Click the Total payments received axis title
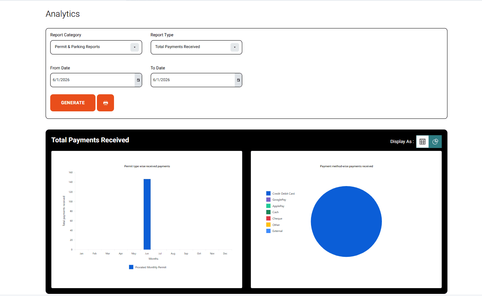 [x=64, y=211]
